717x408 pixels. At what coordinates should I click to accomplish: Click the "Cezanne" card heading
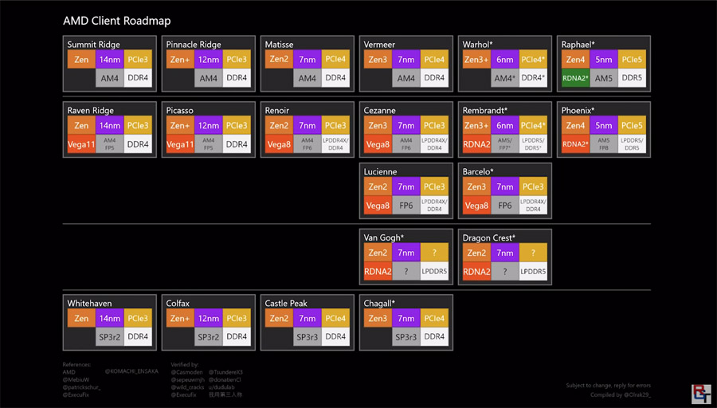click(x=379, y=110)
